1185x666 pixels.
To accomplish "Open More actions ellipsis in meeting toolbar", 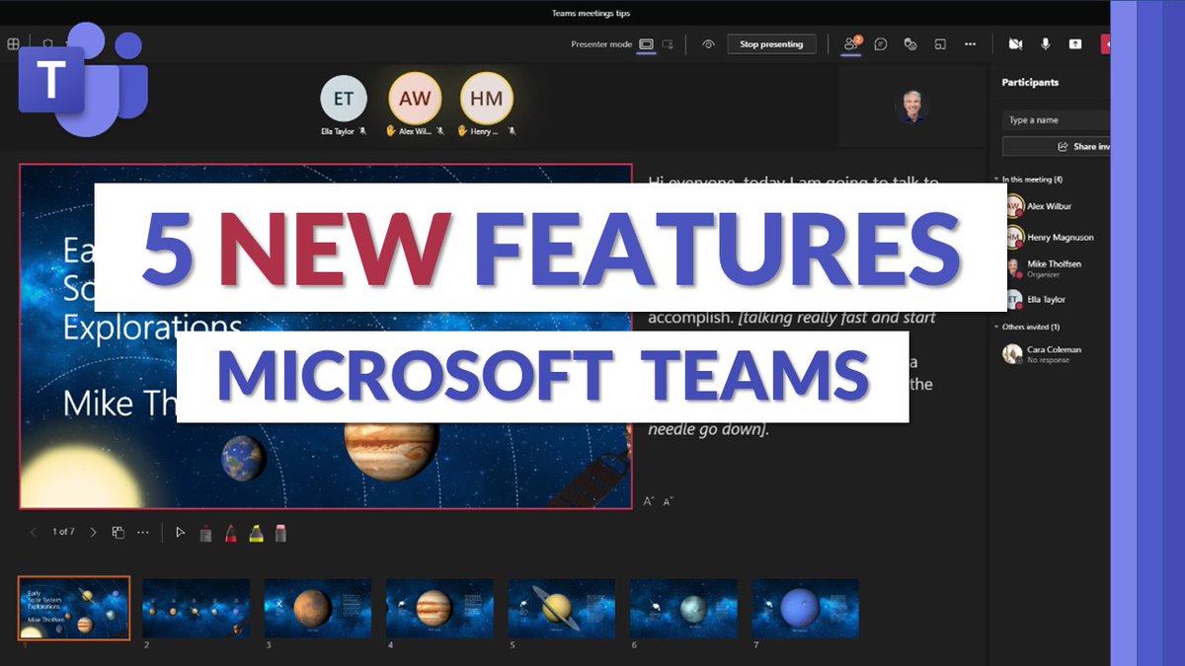I will [970, 44].
